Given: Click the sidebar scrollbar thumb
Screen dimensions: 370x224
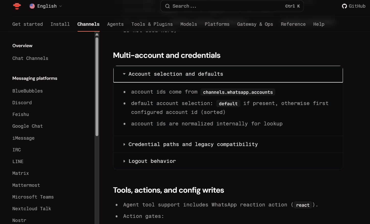Looking at the screenshot, I should [97, 87].
